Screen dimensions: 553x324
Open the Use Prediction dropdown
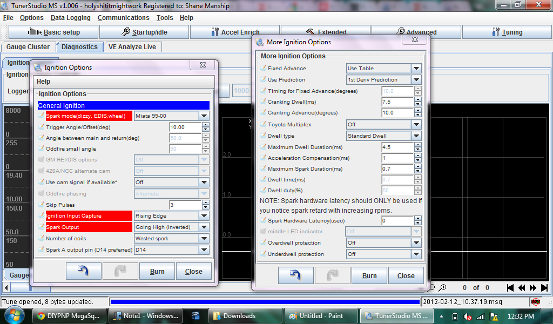pos(416,79)
